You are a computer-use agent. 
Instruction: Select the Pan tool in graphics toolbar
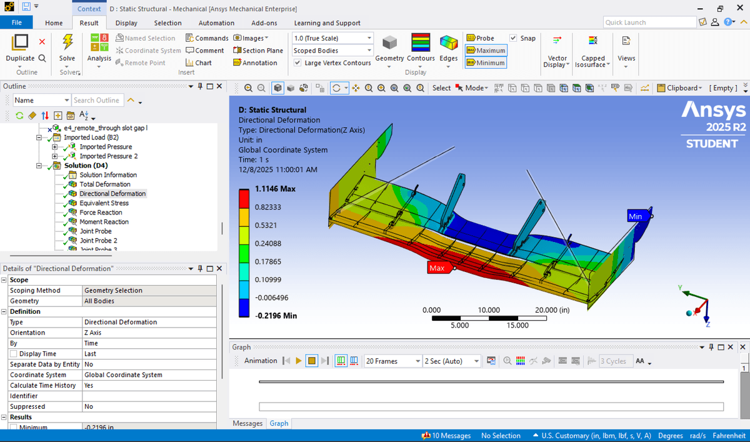356,88
